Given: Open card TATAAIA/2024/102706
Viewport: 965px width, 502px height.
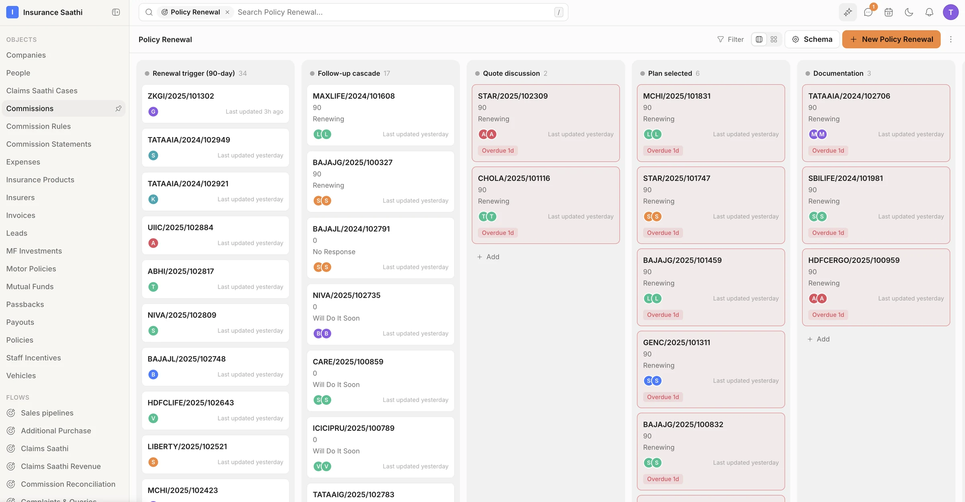Looking at the screenshot, I should 876,123.
